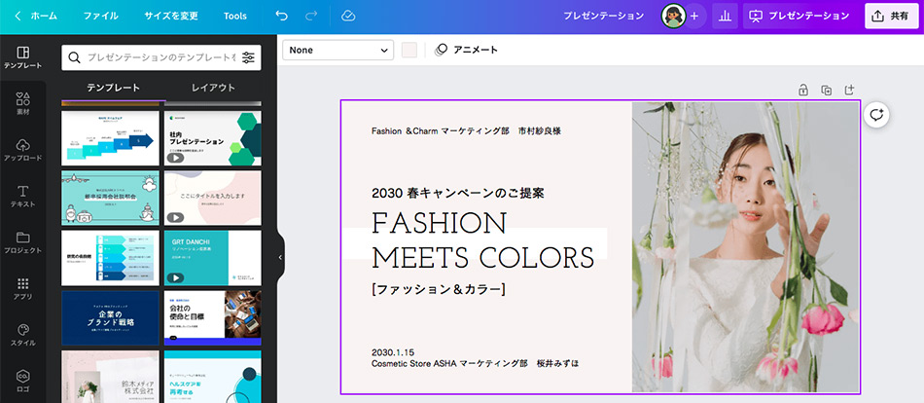Open the analytics bar chart icon
The width and height of the screenshot is (924, 403).
[725, 16]
